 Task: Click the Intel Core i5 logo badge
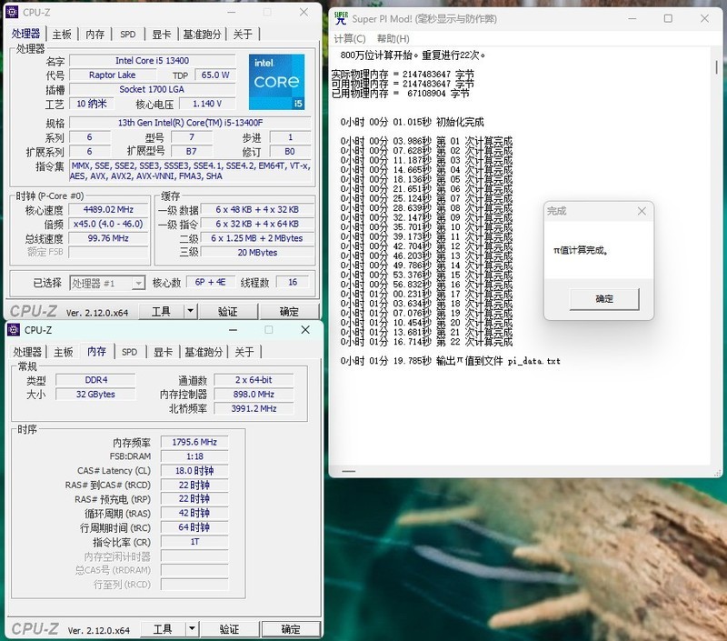pos(277,82)
